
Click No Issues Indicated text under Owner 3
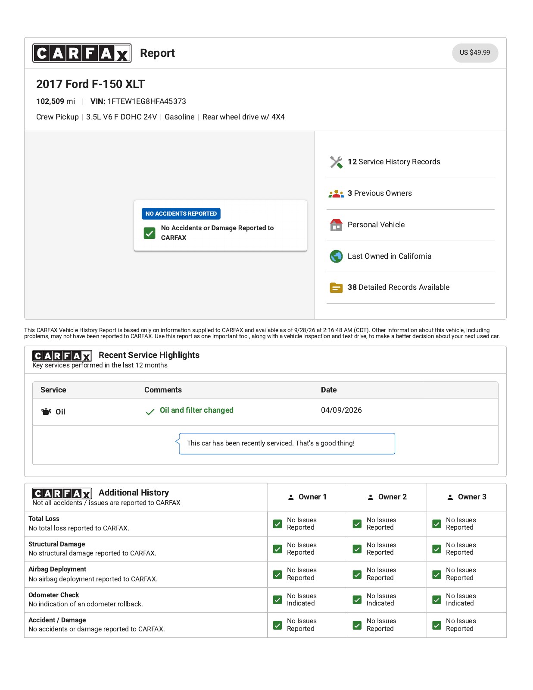461,600
